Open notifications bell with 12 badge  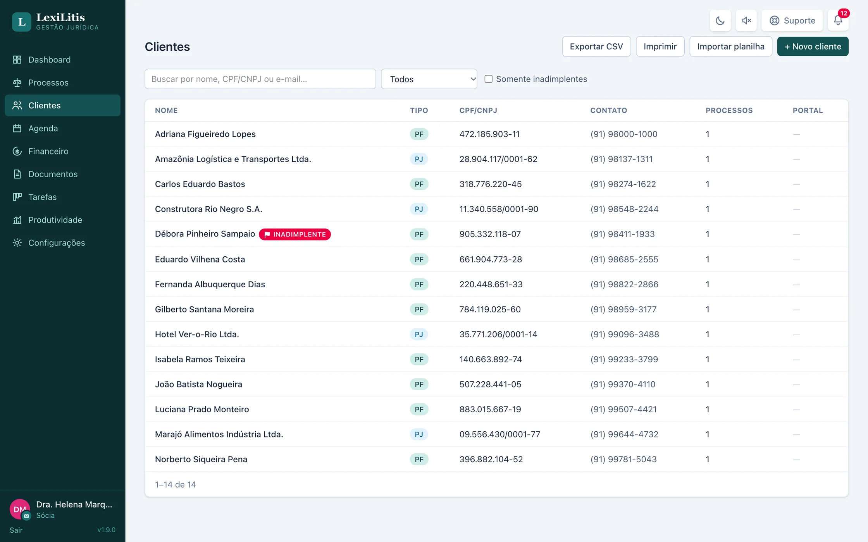(x=838, y=21)
